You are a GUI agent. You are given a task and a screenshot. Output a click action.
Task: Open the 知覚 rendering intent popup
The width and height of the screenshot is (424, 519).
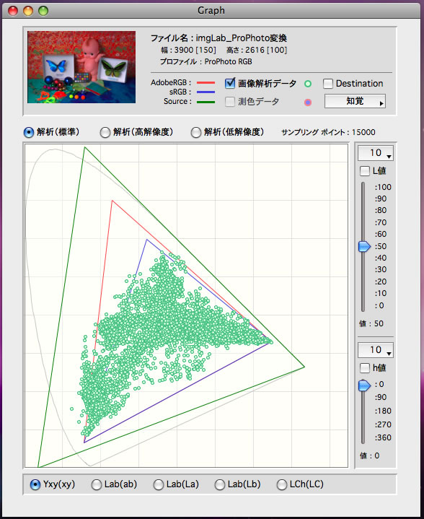(355, 101)
